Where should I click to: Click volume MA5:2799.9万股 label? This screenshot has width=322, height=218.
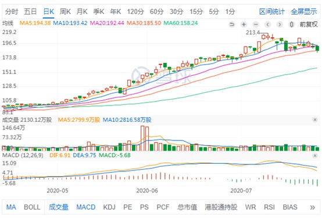79,120
